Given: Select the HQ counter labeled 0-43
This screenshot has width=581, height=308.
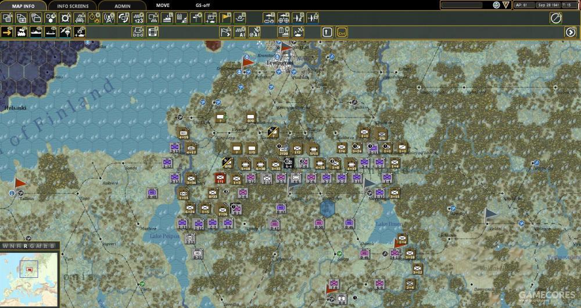Looking at the screenshot, I should (x=281, y=209).
